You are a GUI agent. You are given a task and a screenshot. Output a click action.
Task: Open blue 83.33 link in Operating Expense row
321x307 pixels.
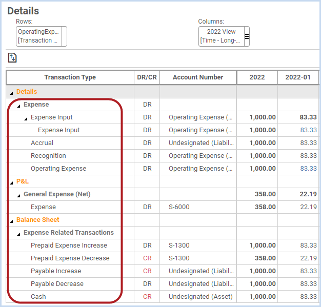pyautogui.click(x=308, y=169)
